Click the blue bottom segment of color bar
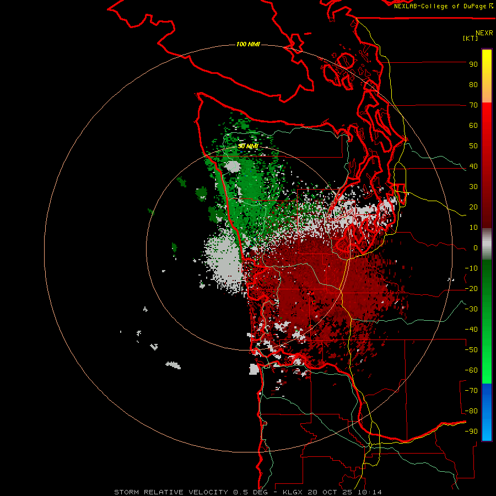Viewport: 496px width, 496px height. (x=487, y=412)
